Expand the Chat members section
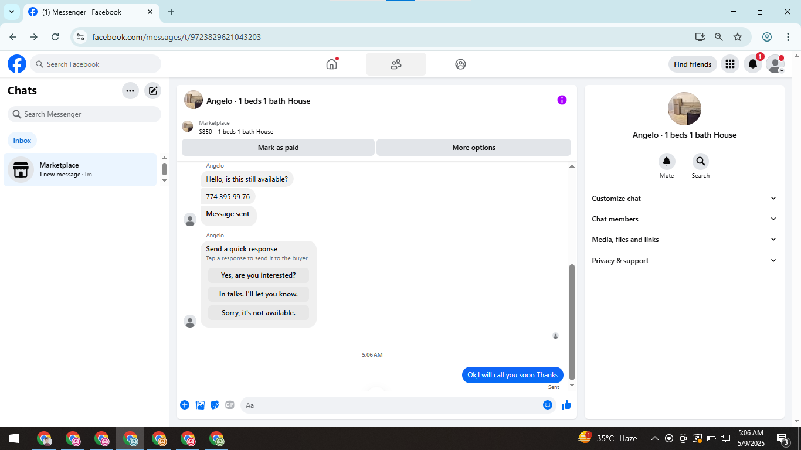 point(684,219)
